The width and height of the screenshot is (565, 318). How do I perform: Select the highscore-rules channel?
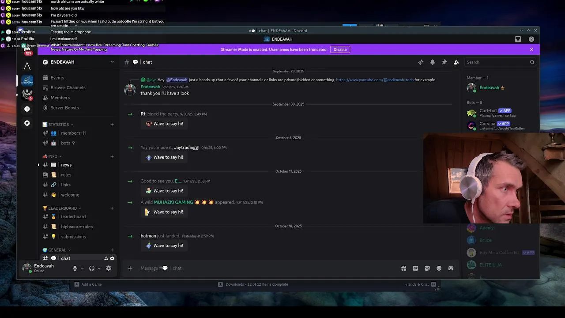78,227
